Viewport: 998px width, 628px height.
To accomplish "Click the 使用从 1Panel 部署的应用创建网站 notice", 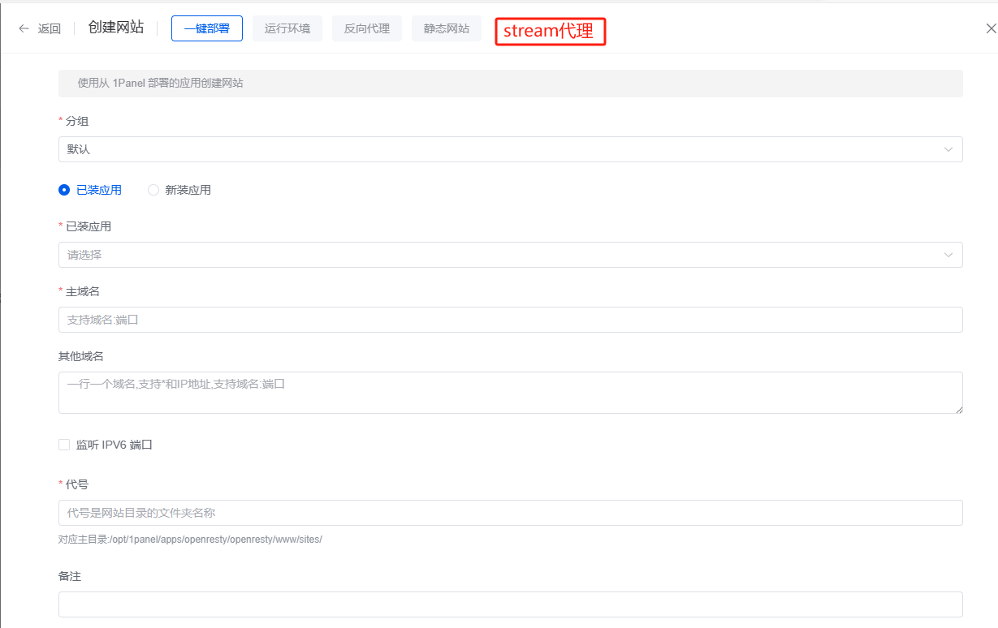I will pos(511,84).
